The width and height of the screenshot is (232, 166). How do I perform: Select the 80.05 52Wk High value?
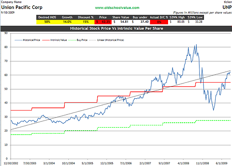point(177,22)
